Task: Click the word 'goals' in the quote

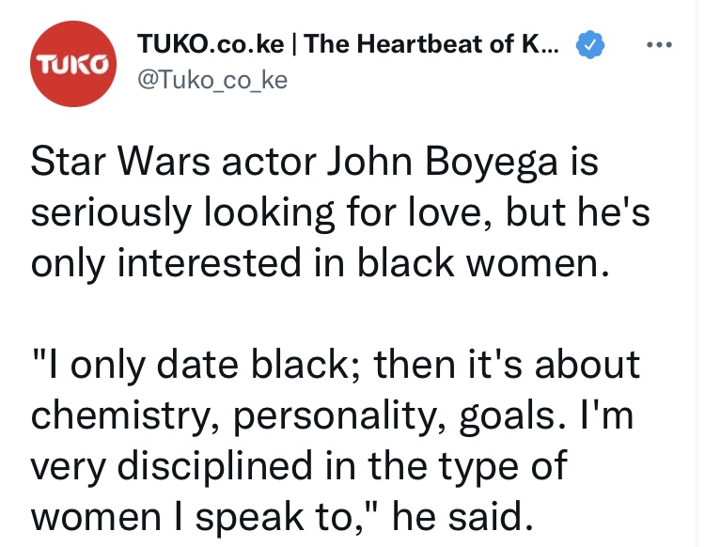Action: [x=507, y=416]
